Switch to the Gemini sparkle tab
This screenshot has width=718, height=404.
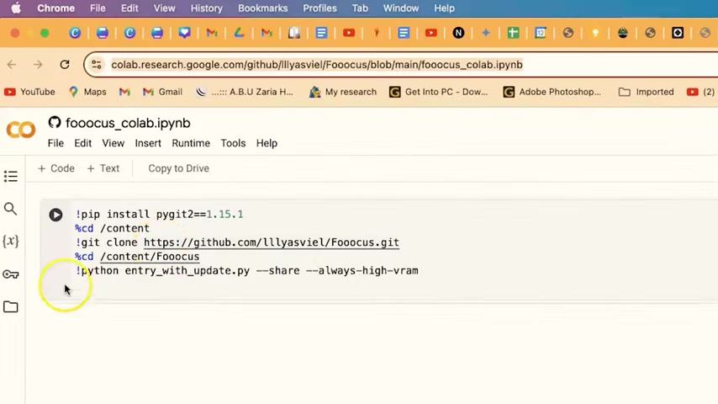point(486,33)
